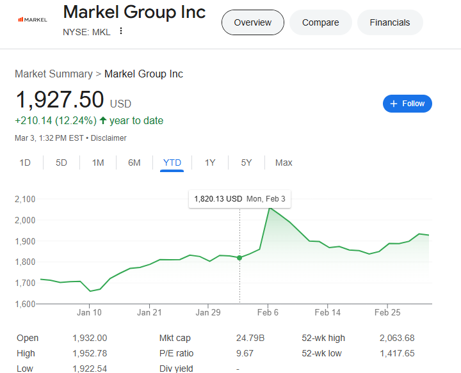Switch to the Financials tab
Image resolution: width=461 pixels, height=373 pixels.
[x=390, y=22]
